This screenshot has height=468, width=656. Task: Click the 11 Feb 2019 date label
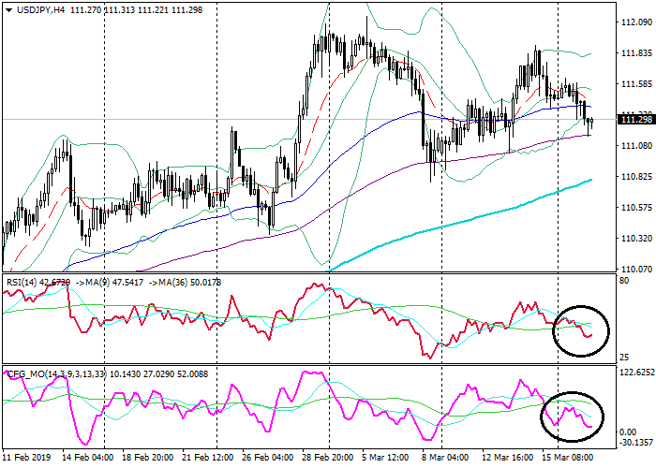tap(27, 457)
